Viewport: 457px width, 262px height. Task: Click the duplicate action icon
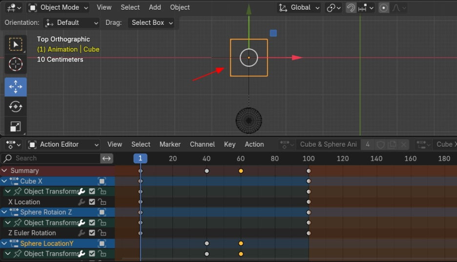[393, 144]
